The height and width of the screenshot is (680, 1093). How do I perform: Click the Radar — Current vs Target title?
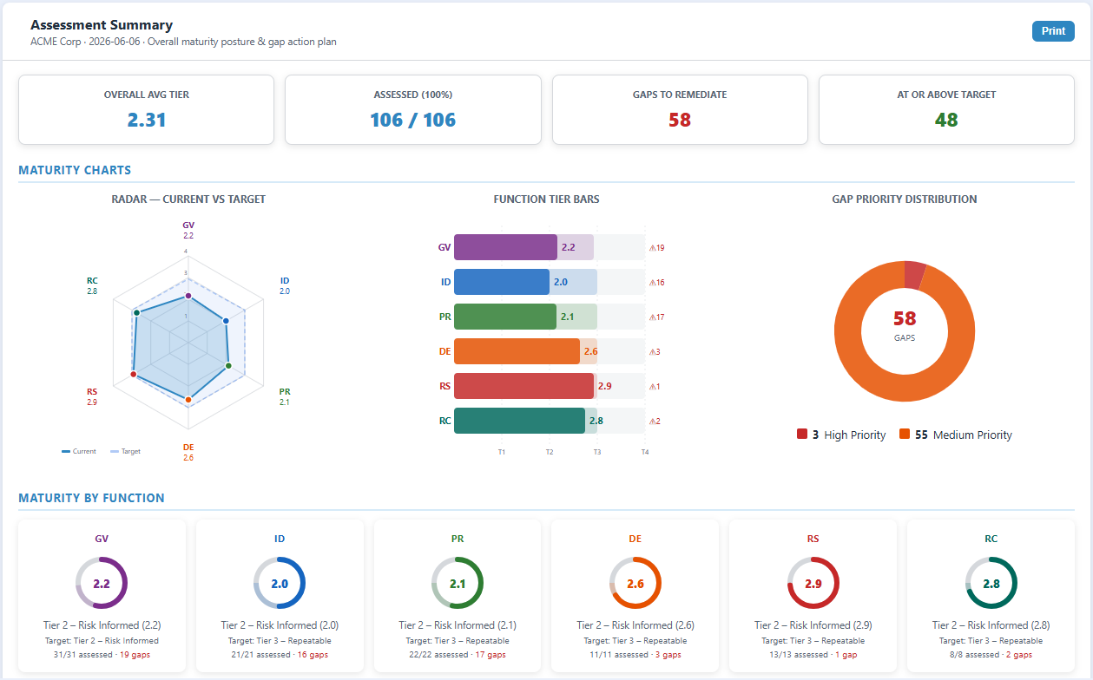coord(188,199)
